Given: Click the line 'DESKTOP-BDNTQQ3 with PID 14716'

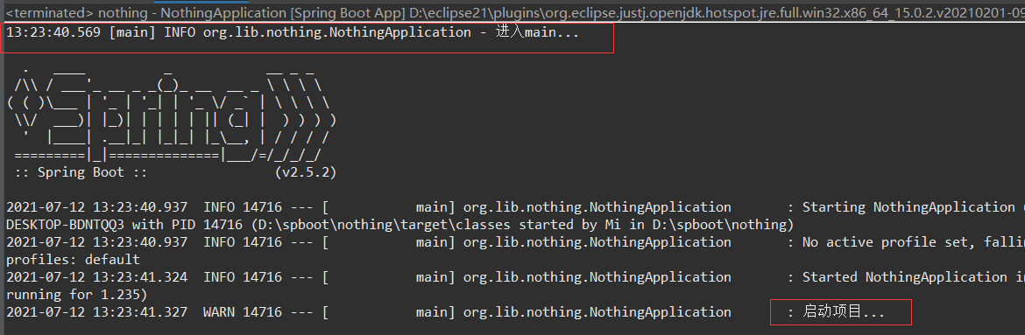Looking at the screenshot, I should coord(399,225).
